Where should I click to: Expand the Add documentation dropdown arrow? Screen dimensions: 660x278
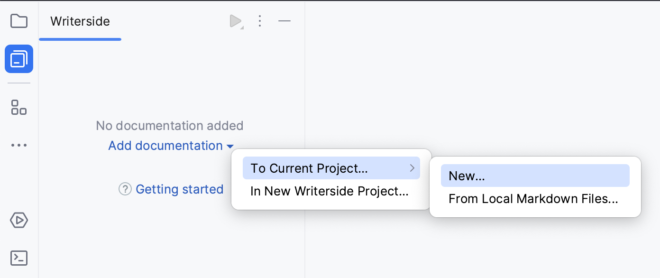pyautogui.click(x=230, y=146)
